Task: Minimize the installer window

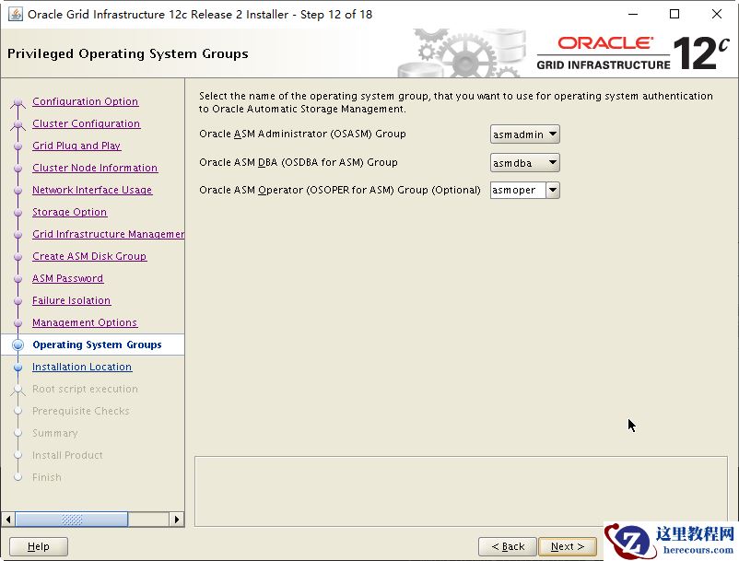Action: (633, 14)
